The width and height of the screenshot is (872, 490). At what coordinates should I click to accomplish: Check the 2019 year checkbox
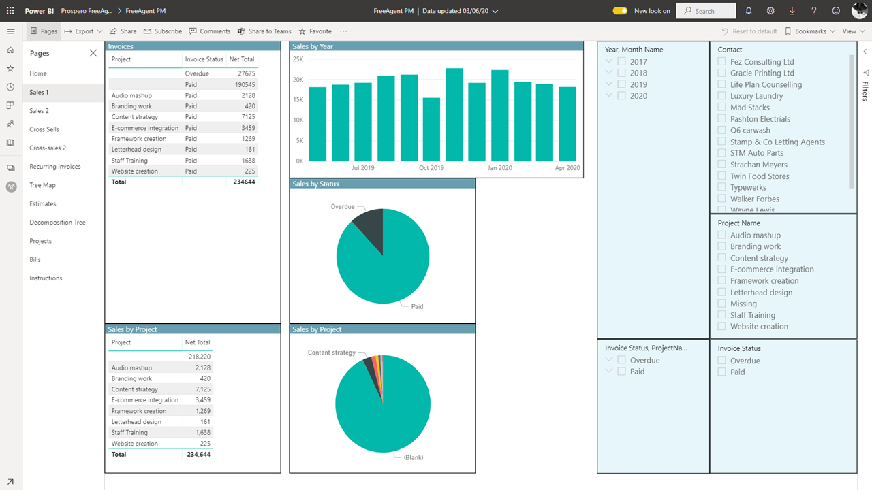[x=622, y=84]
